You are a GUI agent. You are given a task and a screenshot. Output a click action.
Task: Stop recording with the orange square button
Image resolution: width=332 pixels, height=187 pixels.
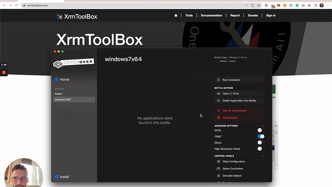click(4, 72)
